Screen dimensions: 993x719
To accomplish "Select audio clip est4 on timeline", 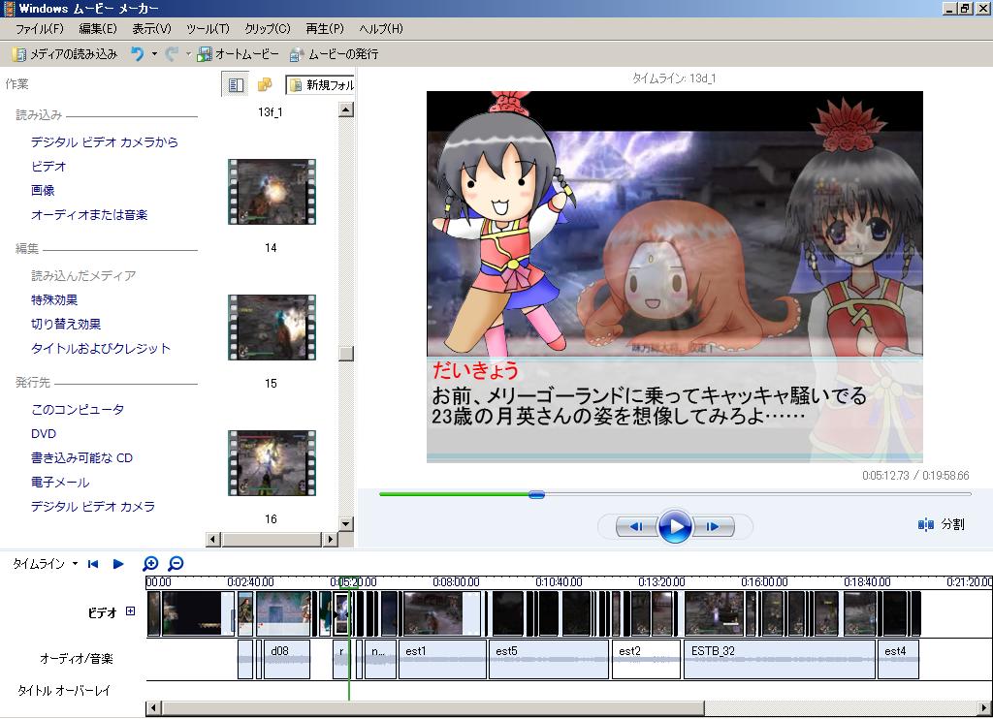I will (898, 660).
